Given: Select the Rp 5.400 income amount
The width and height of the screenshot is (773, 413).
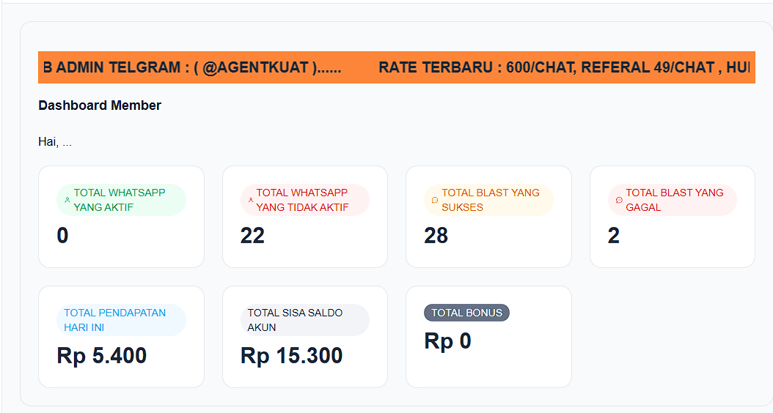Looking at the screenshot, I should click(x=102, y=356).
